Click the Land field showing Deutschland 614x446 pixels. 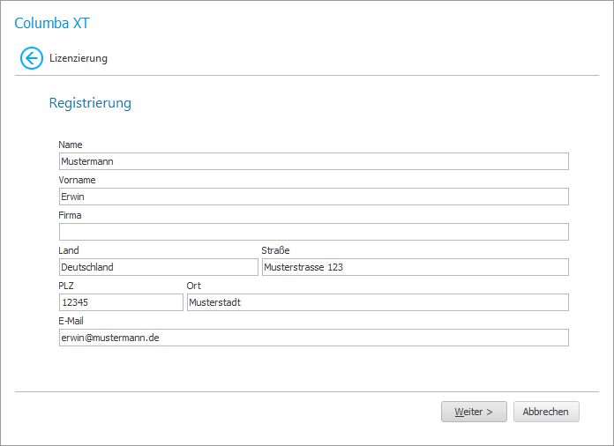pyautogui.click(x=158, y=267)
